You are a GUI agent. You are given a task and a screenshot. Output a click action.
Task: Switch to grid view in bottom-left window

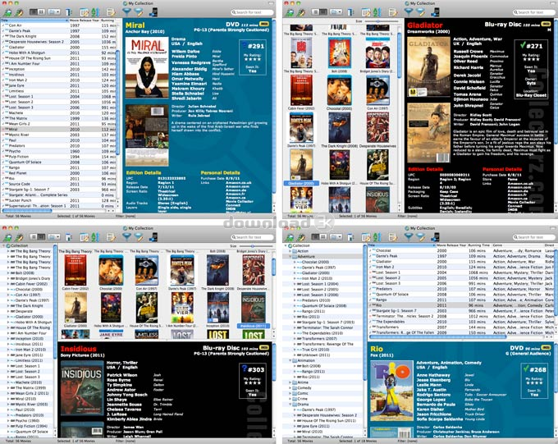point(41,237)
